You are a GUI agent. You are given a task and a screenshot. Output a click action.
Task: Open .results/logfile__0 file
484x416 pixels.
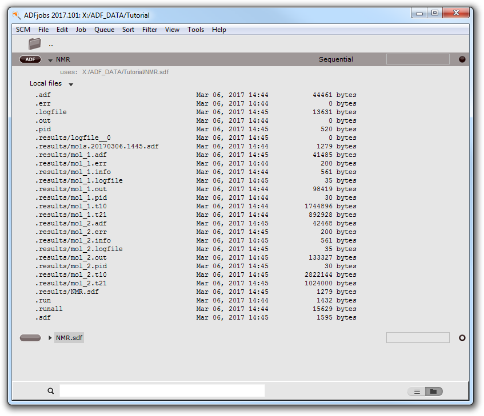73,138
